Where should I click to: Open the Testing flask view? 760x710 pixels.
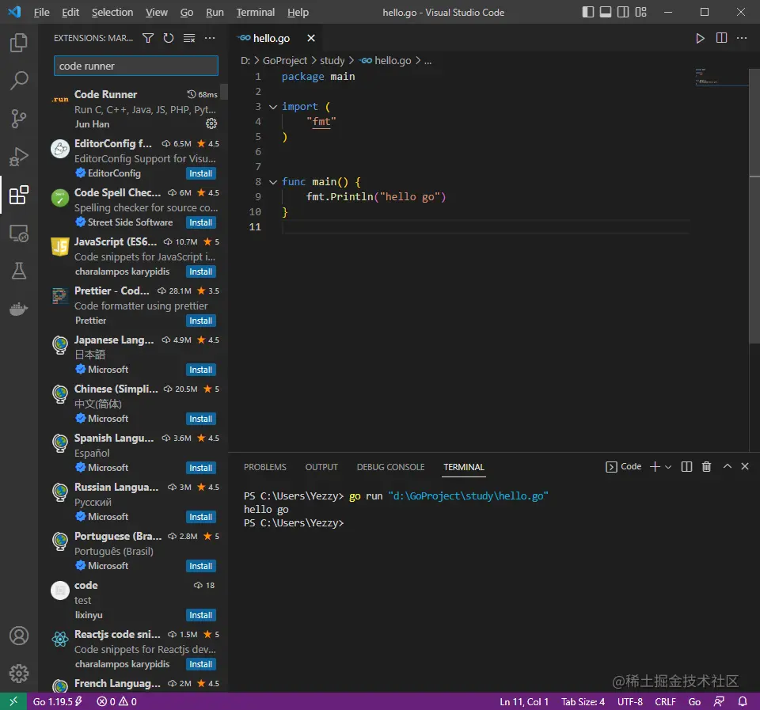[x=19, y=271]
